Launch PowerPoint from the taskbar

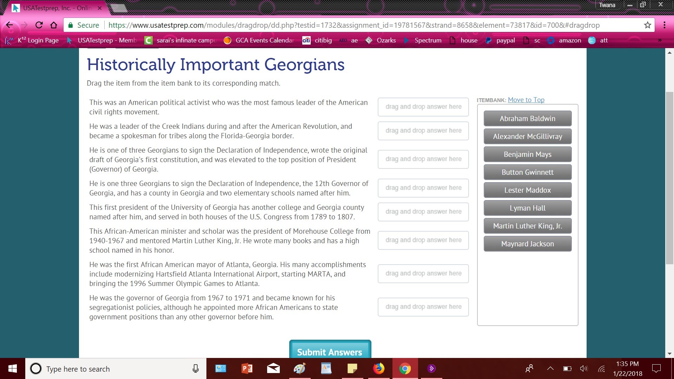(247, 368)
